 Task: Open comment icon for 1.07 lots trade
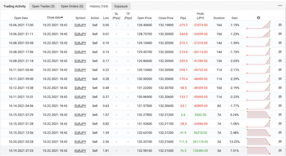[x=280, y=115]
